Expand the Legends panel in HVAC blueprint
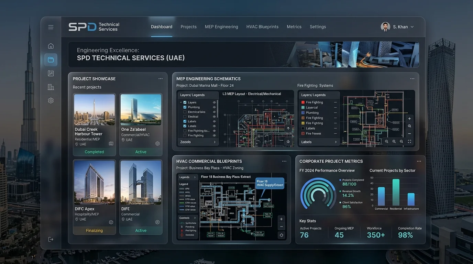 (x=188, y=177)
